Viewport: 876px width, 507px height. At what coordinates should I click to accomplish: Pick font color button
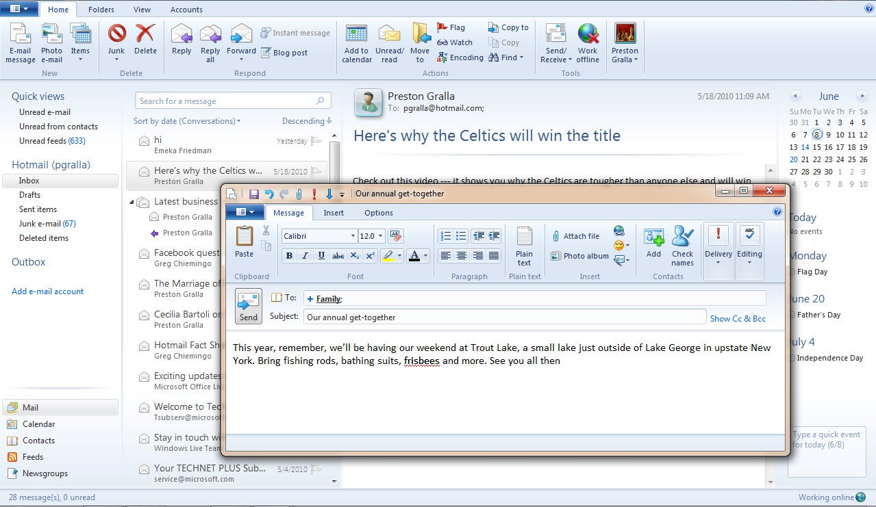click(414, 256)
